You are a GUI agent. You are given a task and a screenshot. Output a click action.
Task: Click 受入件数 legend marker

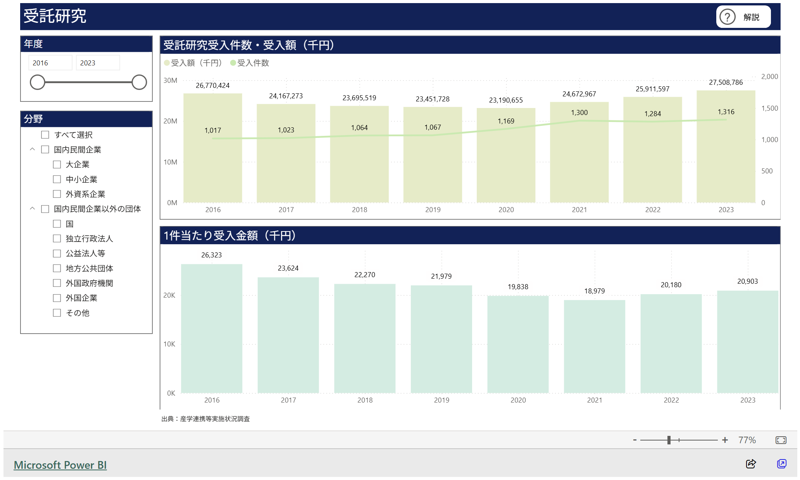(233, 63)
